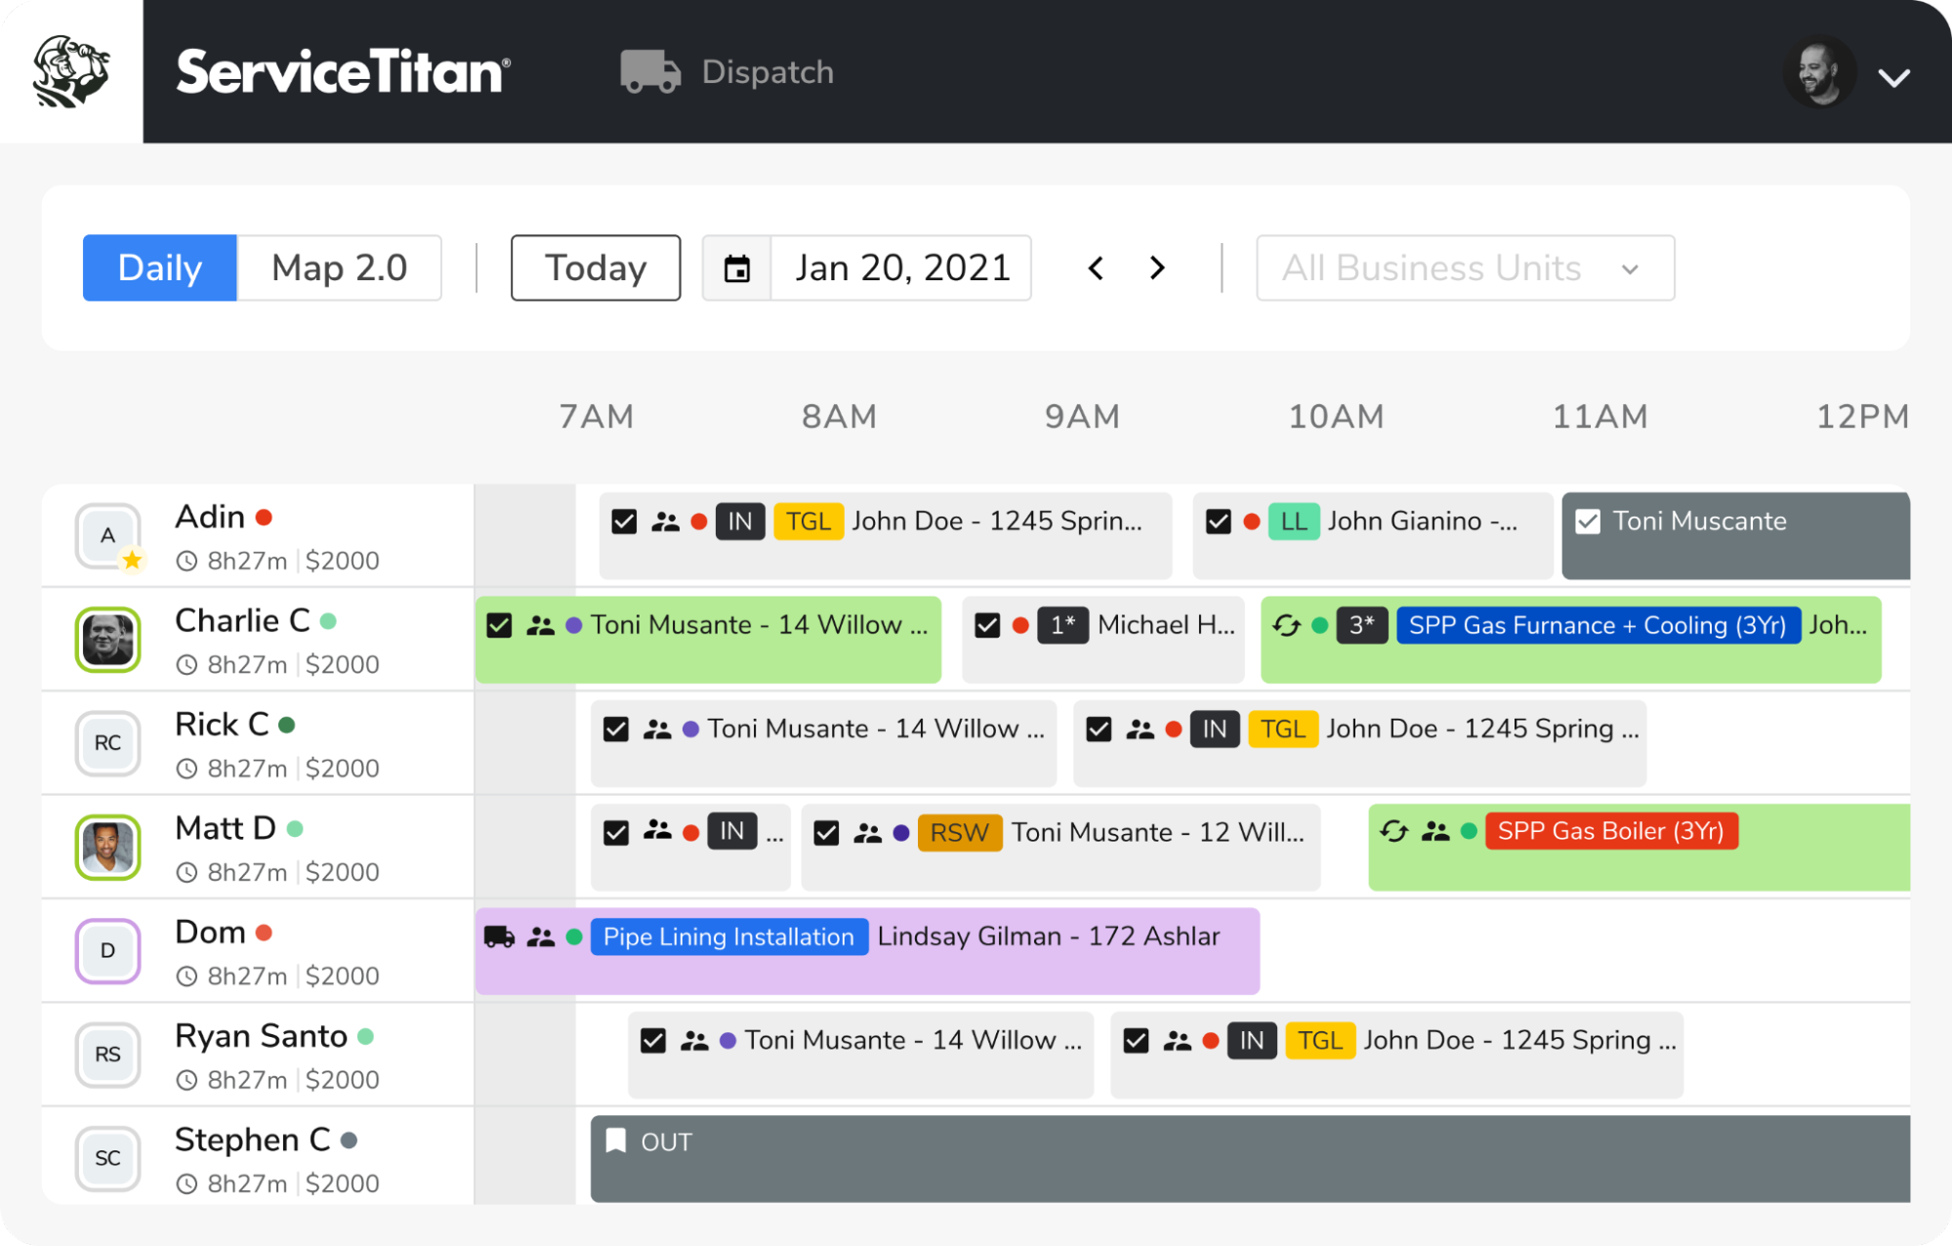Click the Jan 20, 2021 date field
The height and width of the screenshot is (1246, 1952).
[x=901, y=268]
